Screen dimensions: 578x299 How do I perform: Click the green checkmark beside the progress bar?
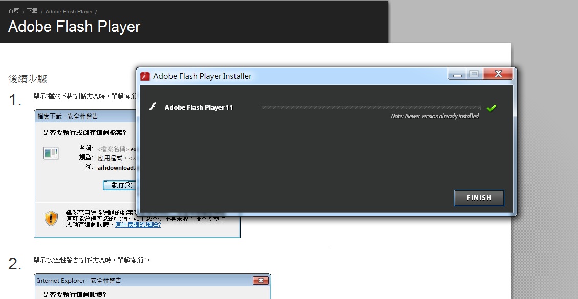point(491,108)
